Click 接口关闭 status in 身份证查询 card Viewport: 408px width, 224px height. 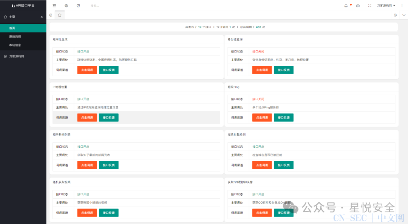258,51
